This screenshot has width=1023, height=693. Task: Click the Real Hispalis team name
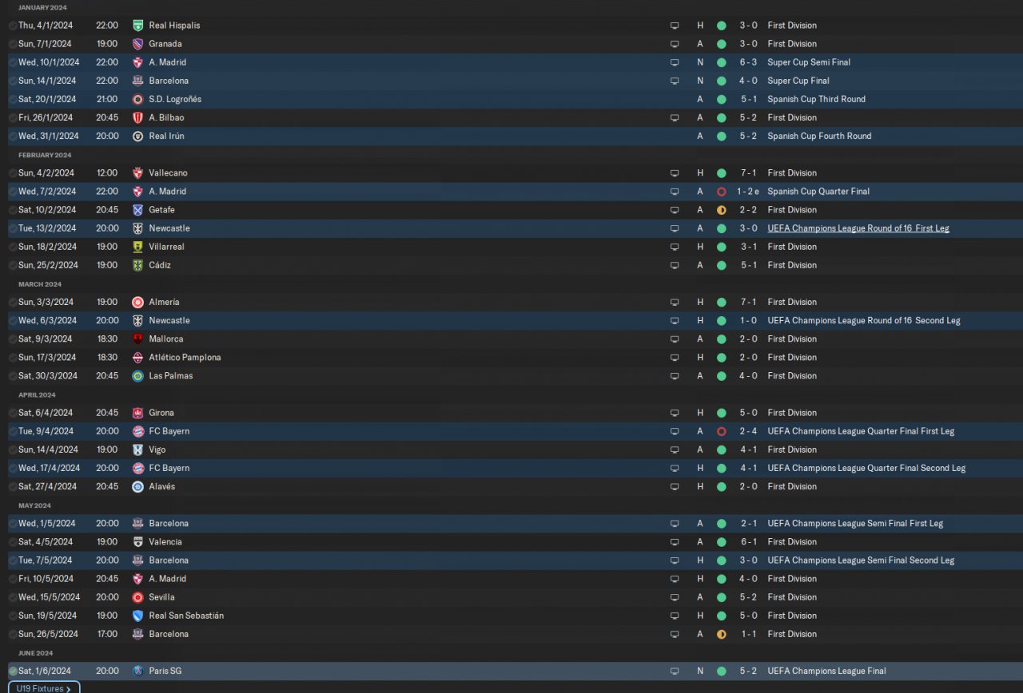point(174,26)
